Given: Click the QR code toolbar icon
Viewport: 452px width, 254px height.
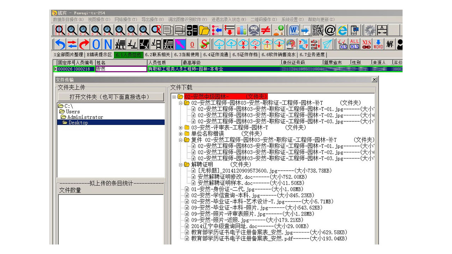Looking at the screenshot, I should 318,30.
